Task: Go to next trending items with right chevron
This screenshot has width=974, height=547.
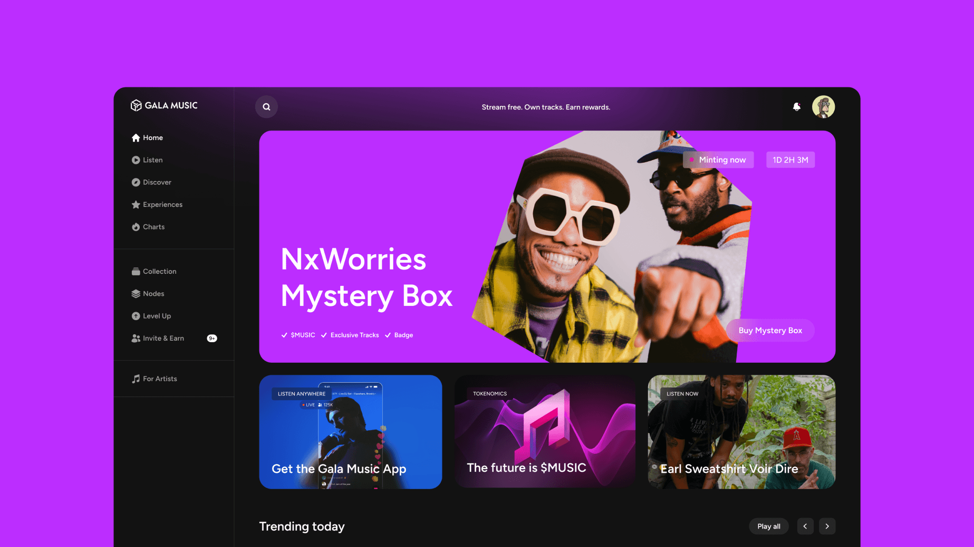Action: point(827,526)
